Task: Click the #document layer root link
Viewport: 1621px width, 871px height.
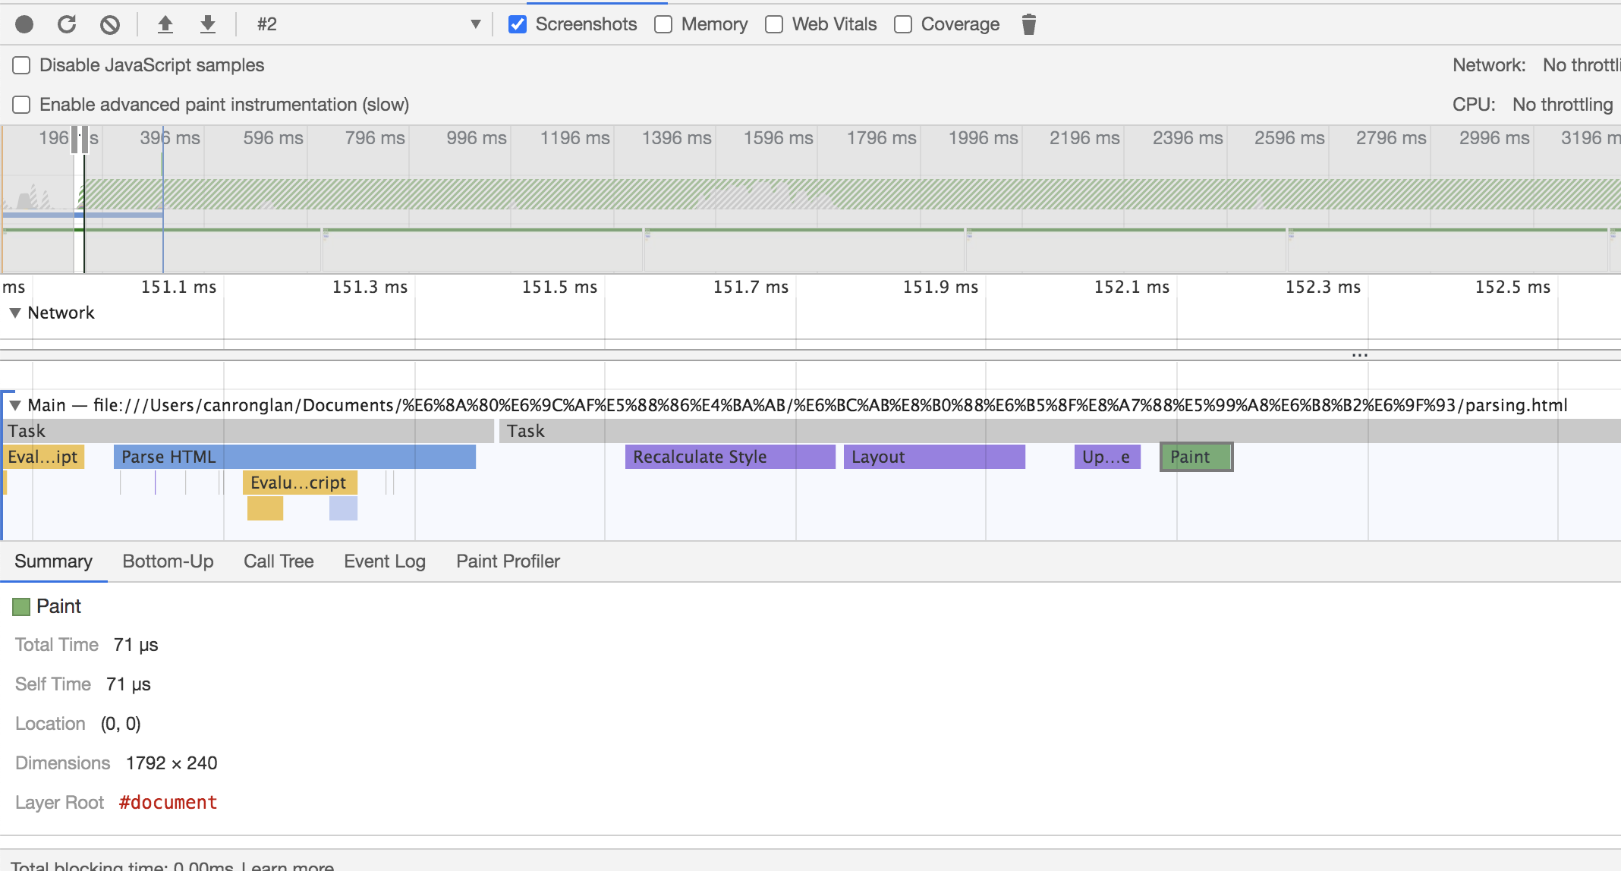Action: pyautogui.click(x=168, y=803)
